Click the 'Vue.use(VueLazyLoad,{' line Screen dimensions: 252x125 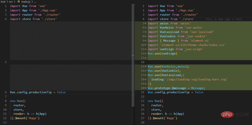[x=166, y=75]
